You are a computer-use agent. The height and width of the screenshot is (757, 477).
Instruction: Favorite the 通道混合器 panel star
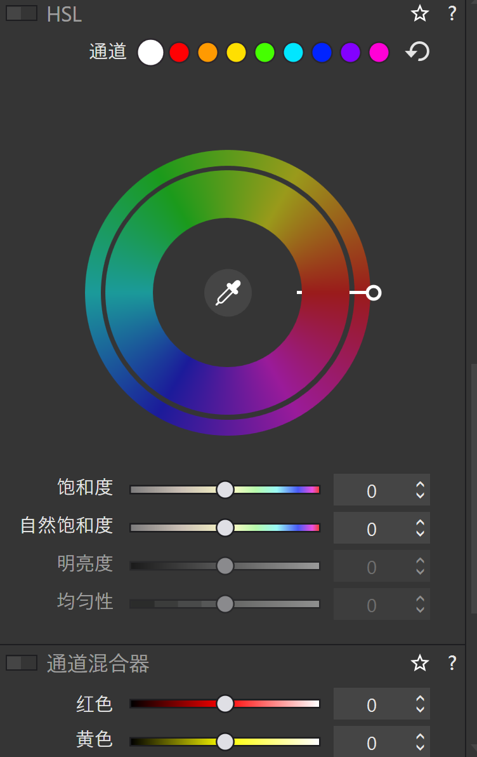tap(420, 663)
